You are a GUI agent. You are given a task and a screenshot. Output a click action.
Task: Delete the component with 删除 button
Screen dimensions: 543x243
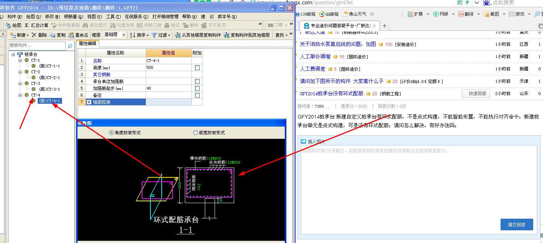(x=40, y=35)
